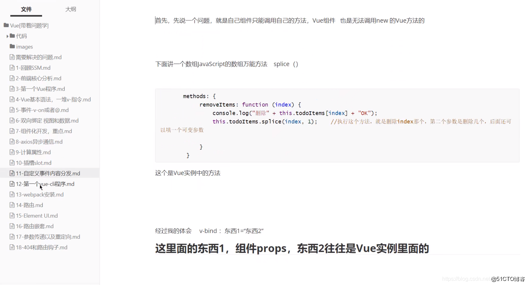This screenshot has height=285, width=528.
Task: Switch to the 文件 tab
Action: pos(26,9)
